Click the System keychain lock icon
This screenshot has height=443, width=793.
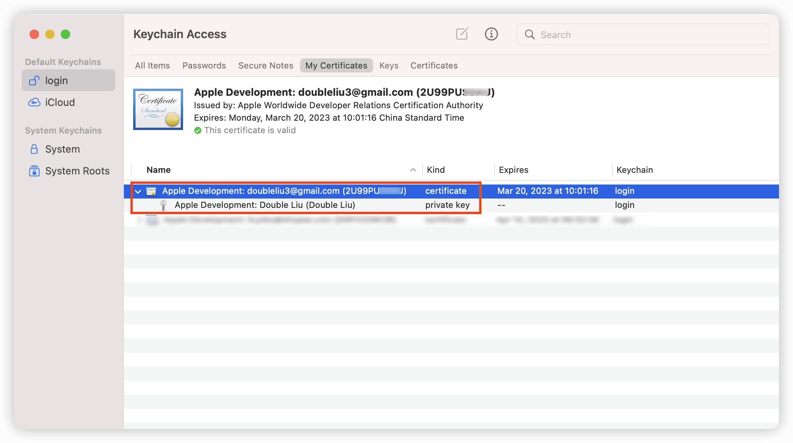click(34, 149)
